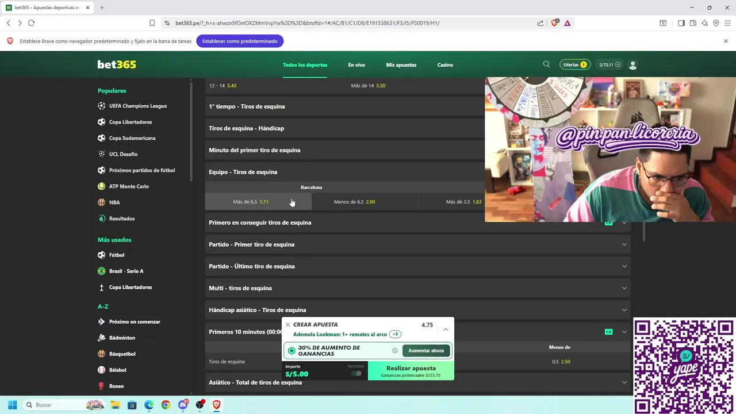
Task: Select Barcelona Menos de 6.5 at 2.00
Action: pyautogui.click(x=365, y=202)
